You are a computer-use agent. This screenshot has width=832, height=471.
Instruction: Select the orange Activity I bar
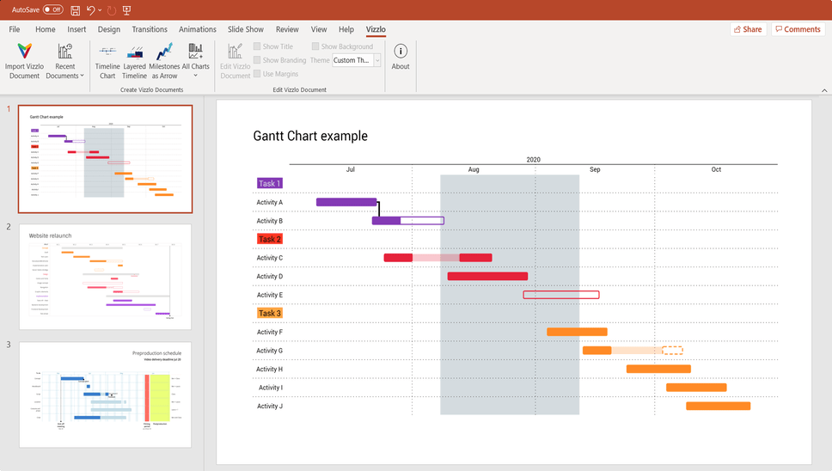coord(696,388)
